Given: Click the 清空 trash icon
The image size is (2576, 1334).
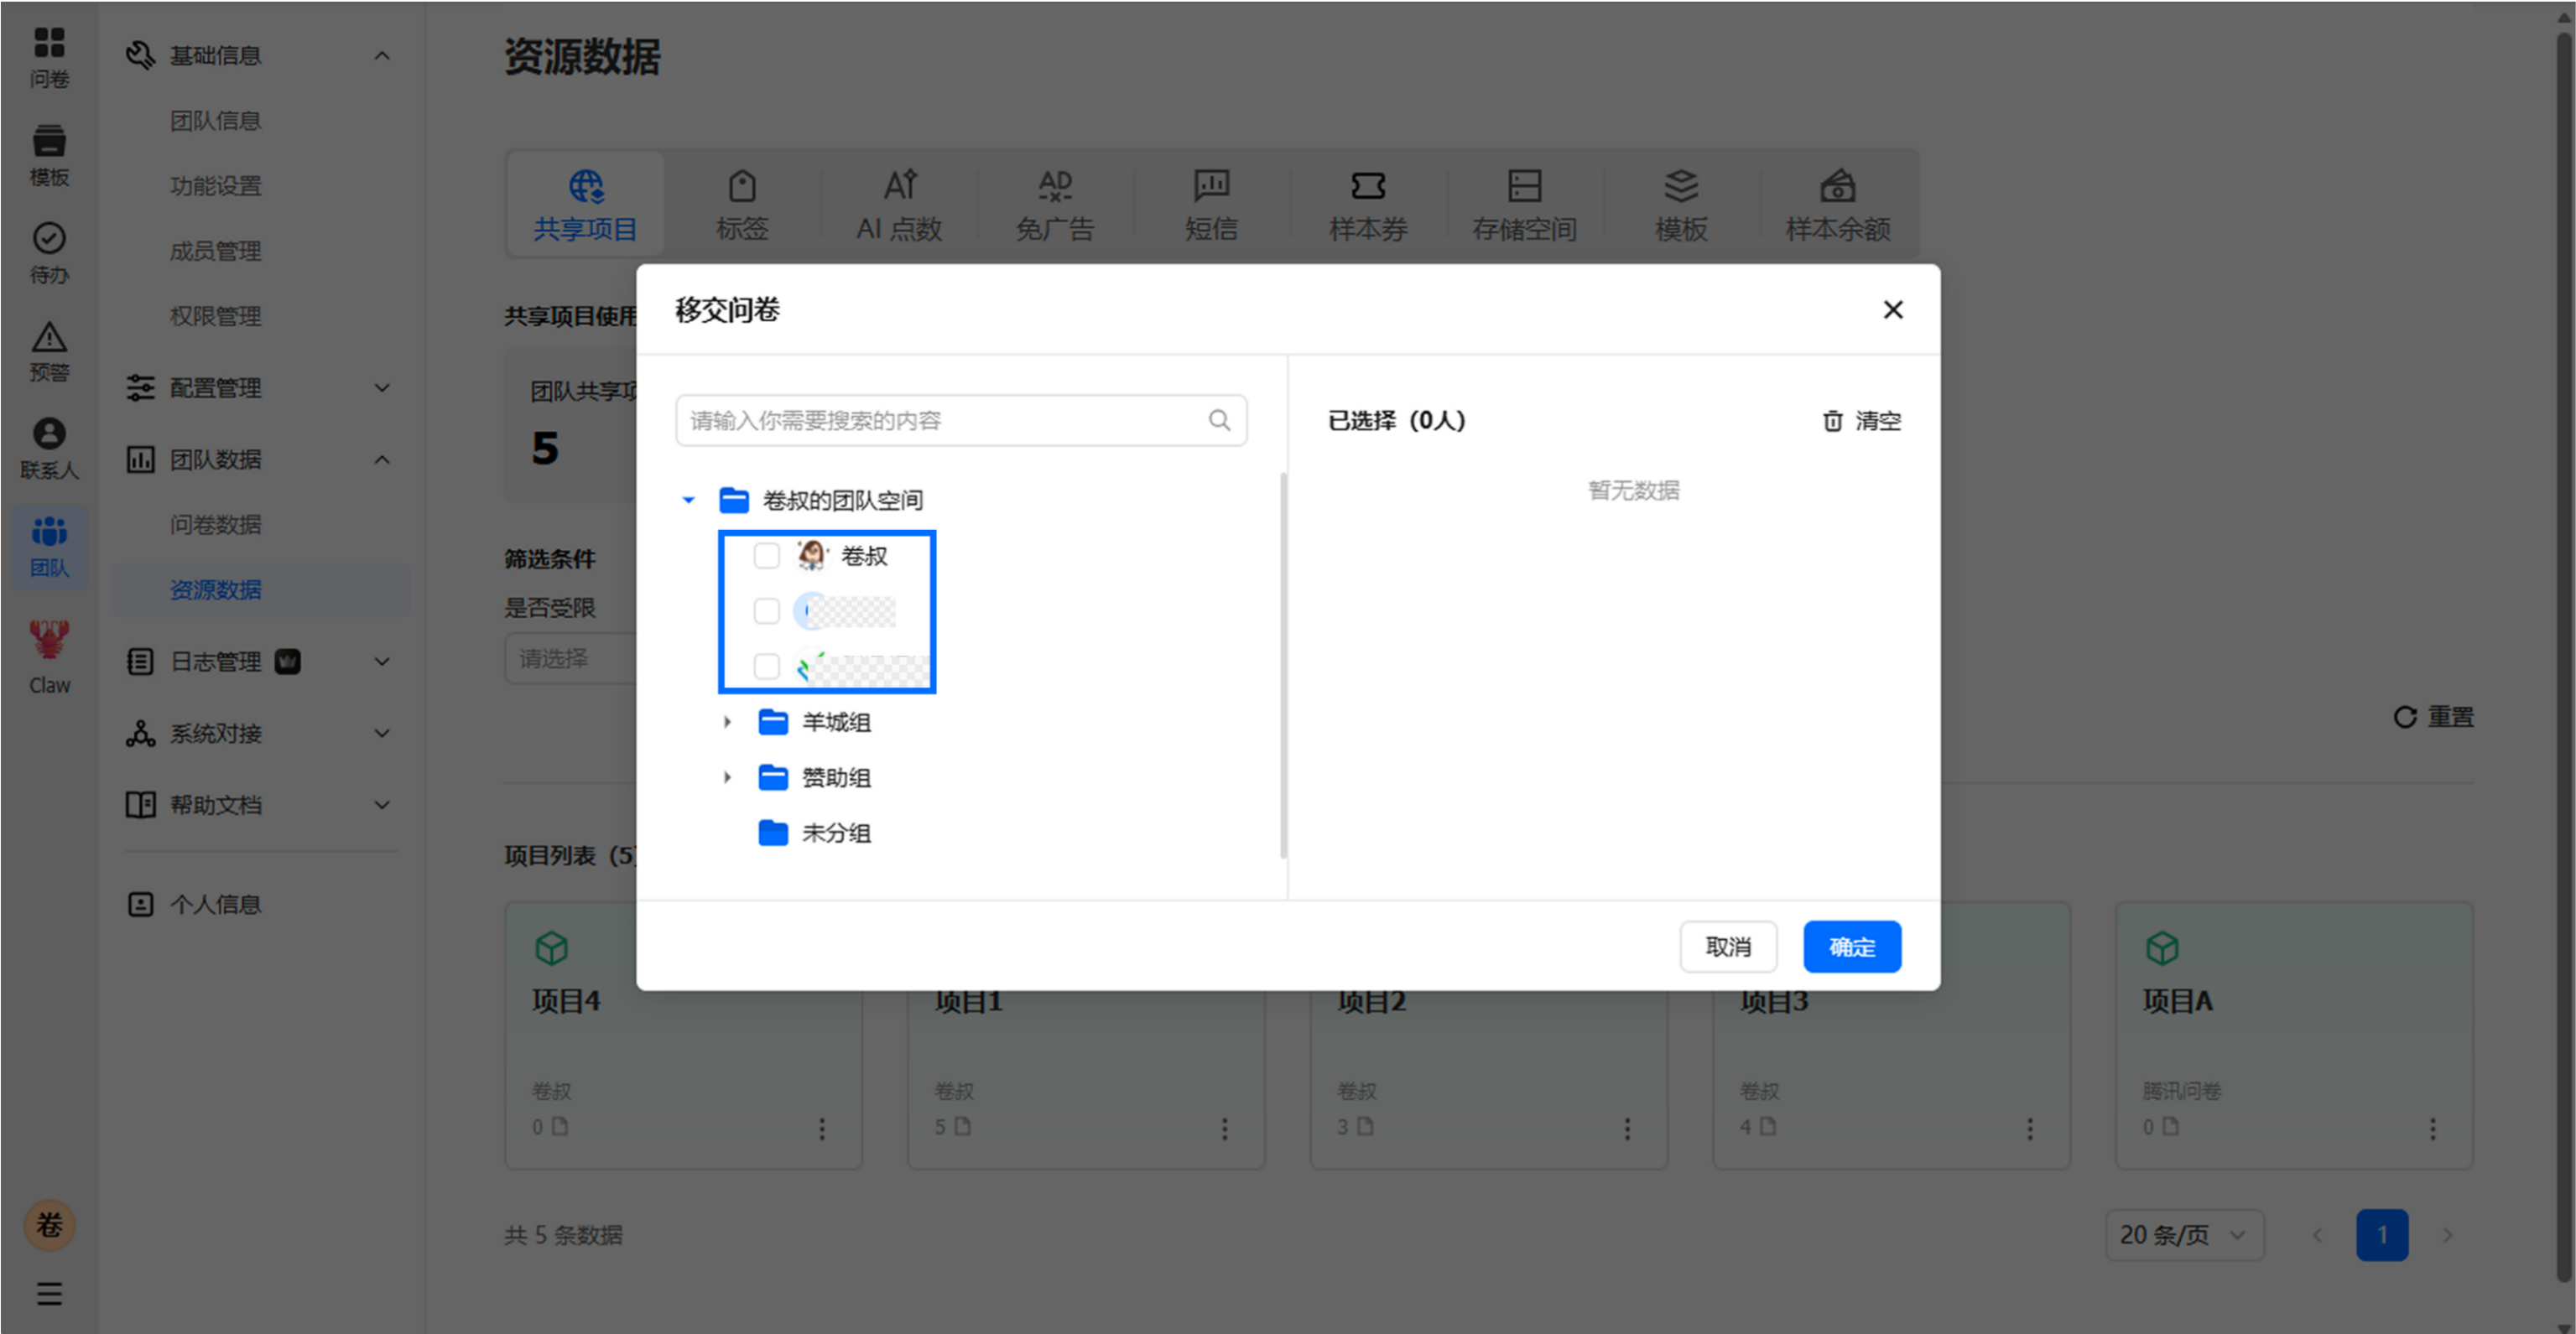Looking at the screenshot, I should [1832, 421].
